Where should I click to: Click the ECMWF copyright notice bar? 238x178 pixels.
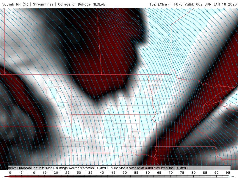[x=119, y=168]
